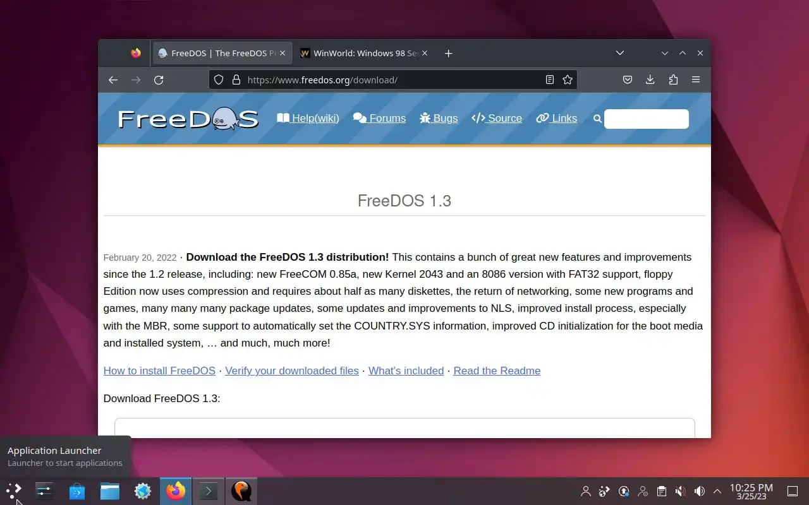This screenshot has width=809, height=505.
Task: Open the Forums navigation link
Action: (379, 118)
